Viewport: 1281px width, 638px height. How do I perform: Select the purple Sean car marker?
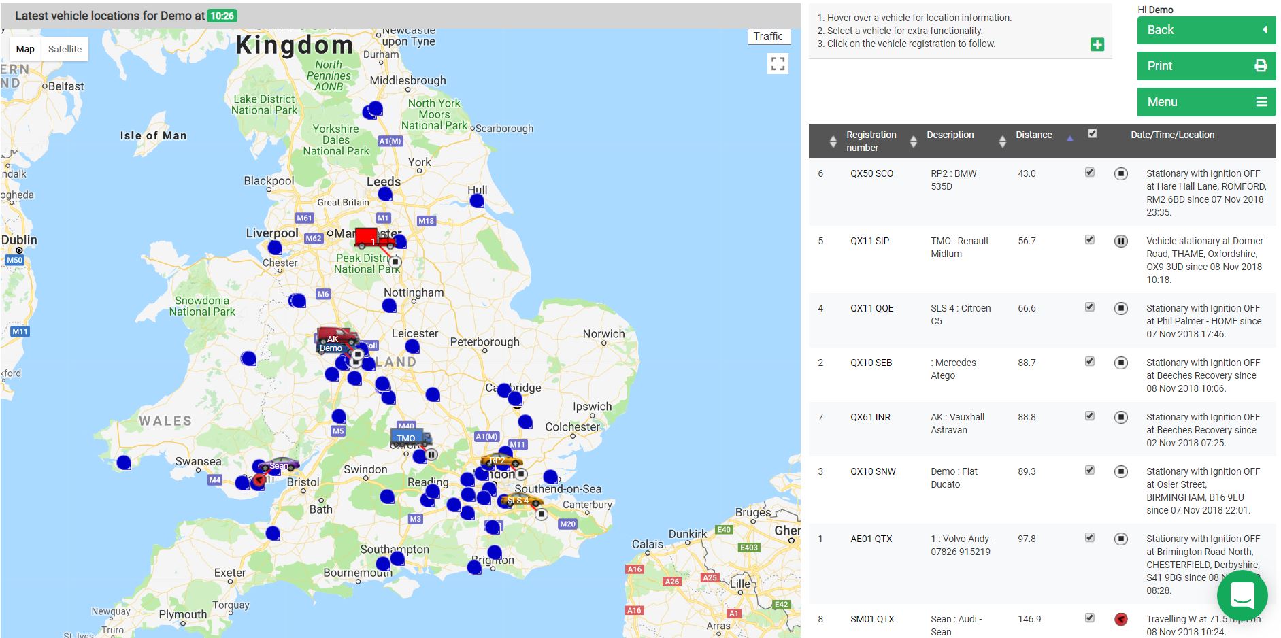tap(279, 465)
